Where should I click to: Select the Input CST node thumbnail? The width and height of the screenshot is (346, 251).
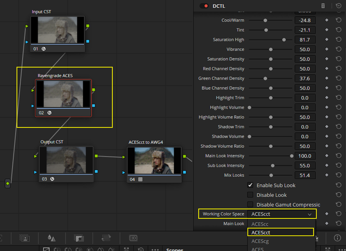pyautogui.click(x=57, y=30)
